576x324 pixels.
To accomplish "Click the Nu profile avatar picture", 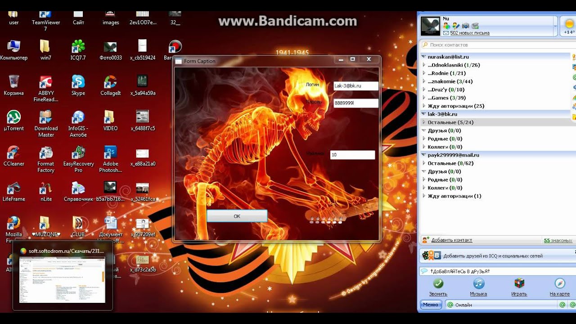I will [x=430, y=27].
